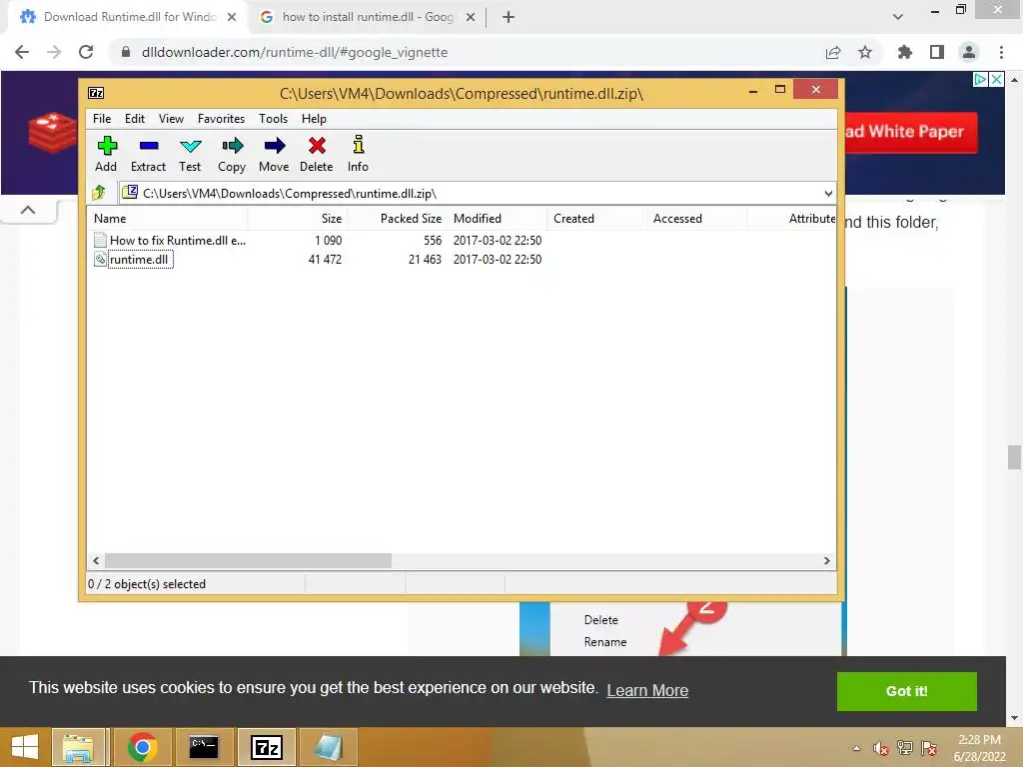Open Chrome three-dot menu

tap(1001, 52)
